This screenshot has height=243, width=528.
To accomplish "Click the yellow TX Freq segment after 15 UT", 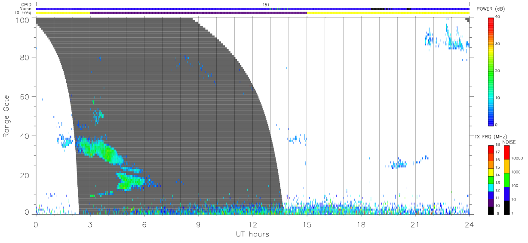I will click(388, 13).
